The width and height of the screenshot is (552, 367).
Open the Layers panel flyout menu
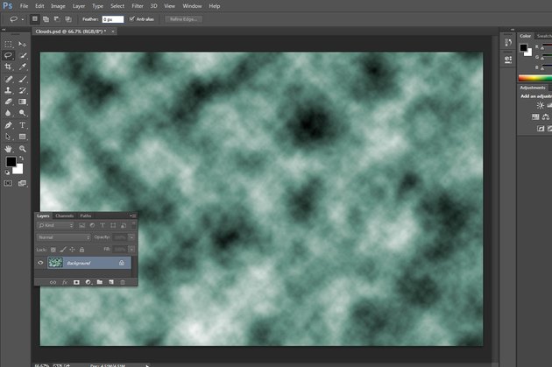[133, 215]
